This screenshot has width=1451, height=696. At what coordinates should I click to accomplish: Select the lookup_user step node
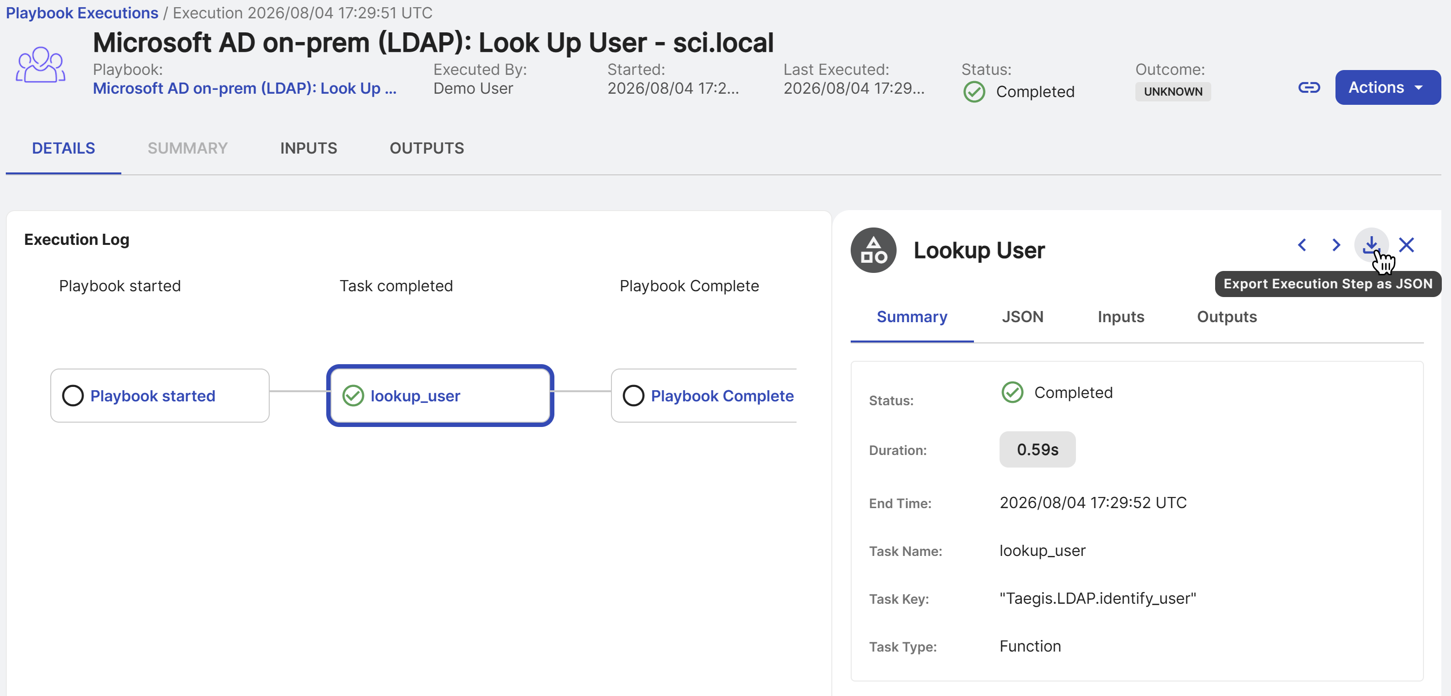click(440, 396)
